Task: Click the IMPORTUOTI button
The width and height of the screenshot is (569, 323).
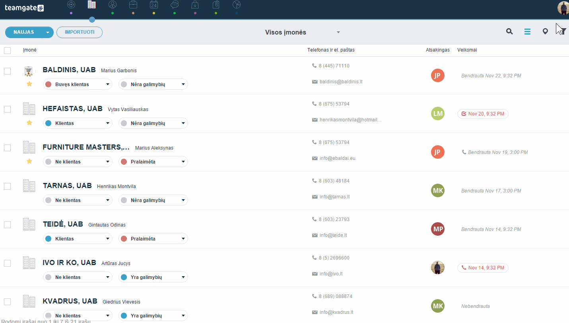Action: (80, 32)
